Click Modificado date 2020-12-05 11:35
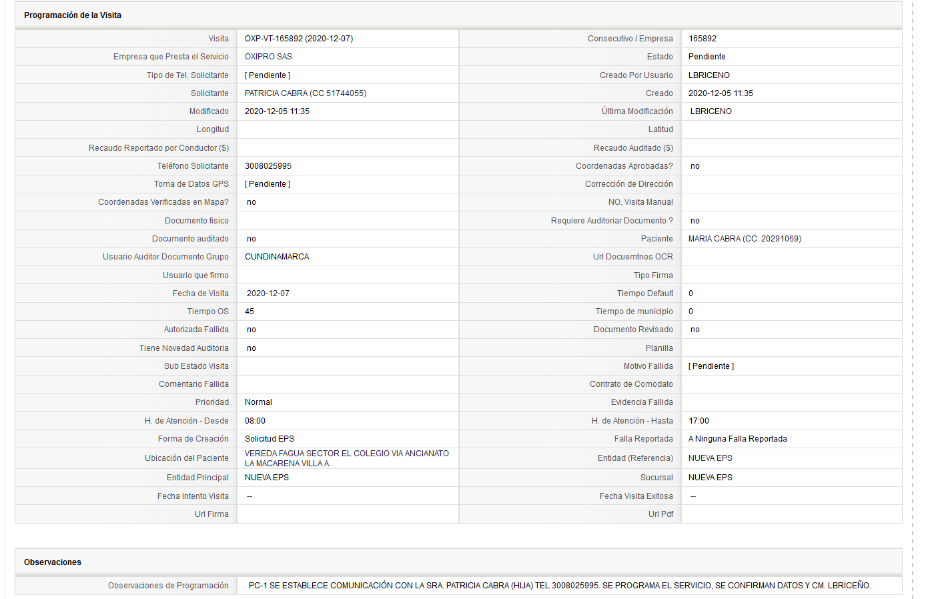This screenshot has height=599, width=940. tap(277, 111)
